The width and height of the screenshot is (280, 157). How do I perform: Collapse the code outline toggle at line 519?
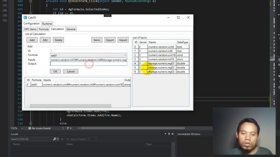tap(31, 123)
